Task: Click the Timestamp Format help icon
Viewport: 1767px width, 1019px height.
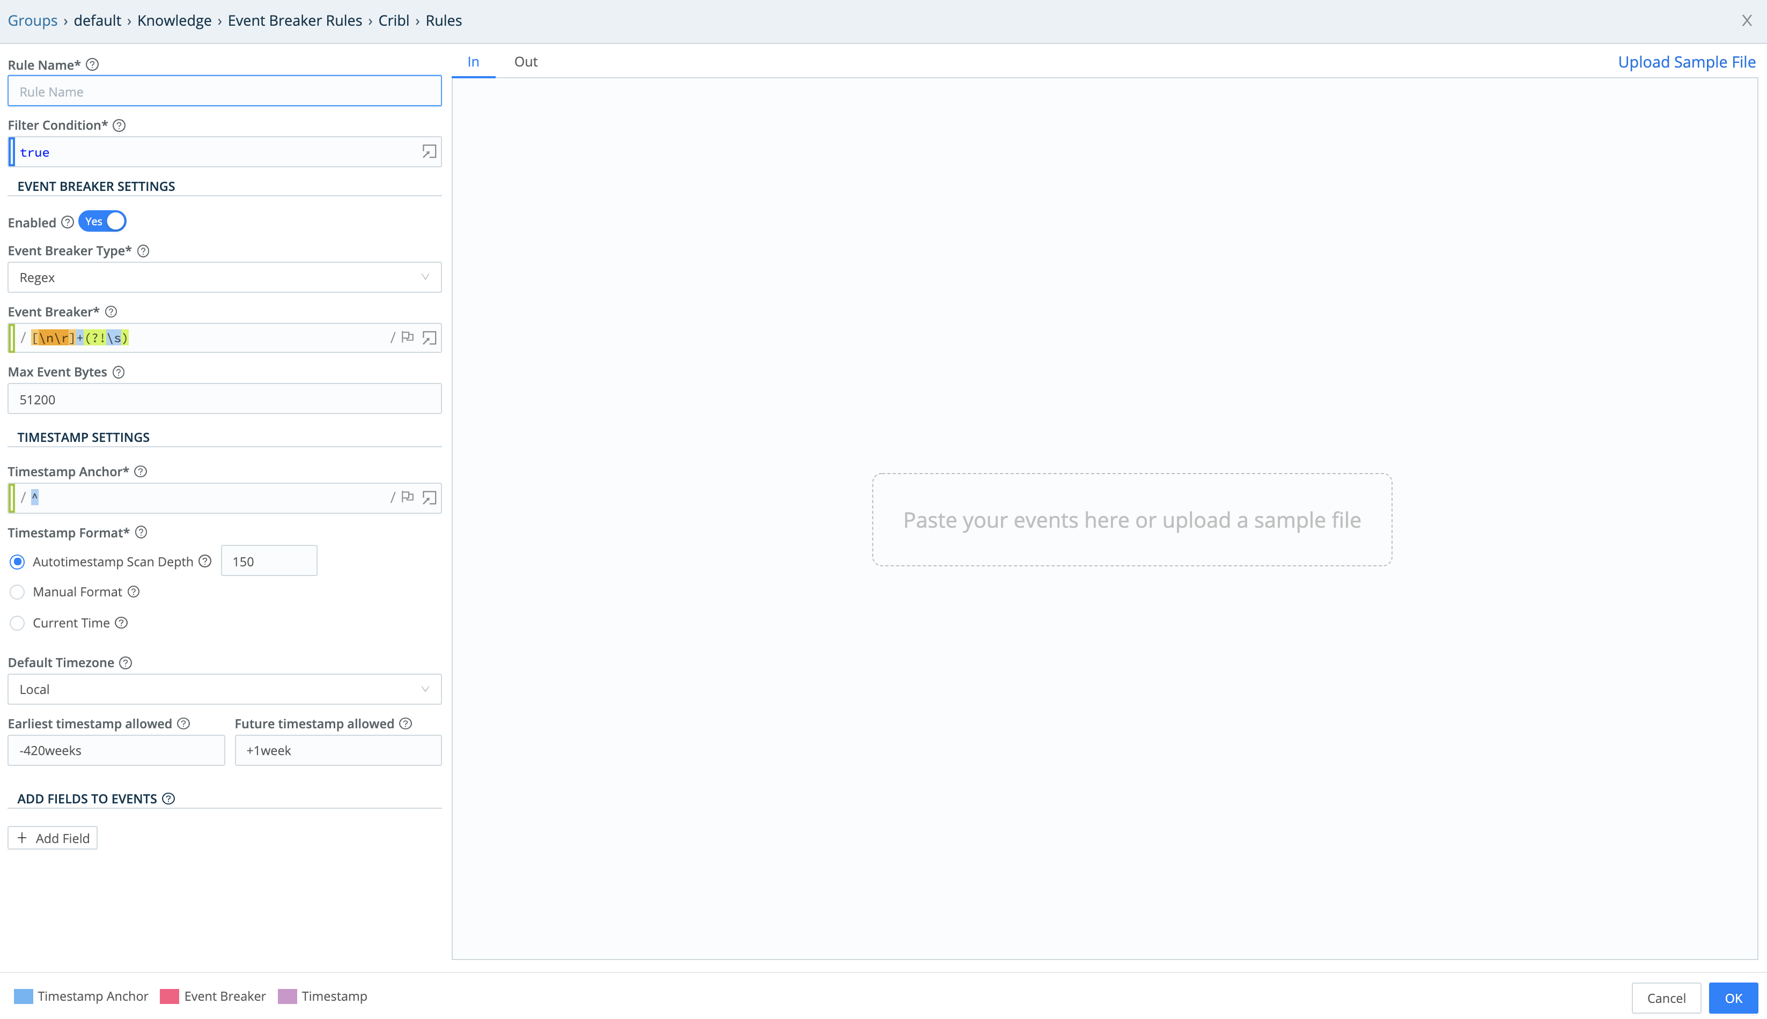Action: (142, 533)
